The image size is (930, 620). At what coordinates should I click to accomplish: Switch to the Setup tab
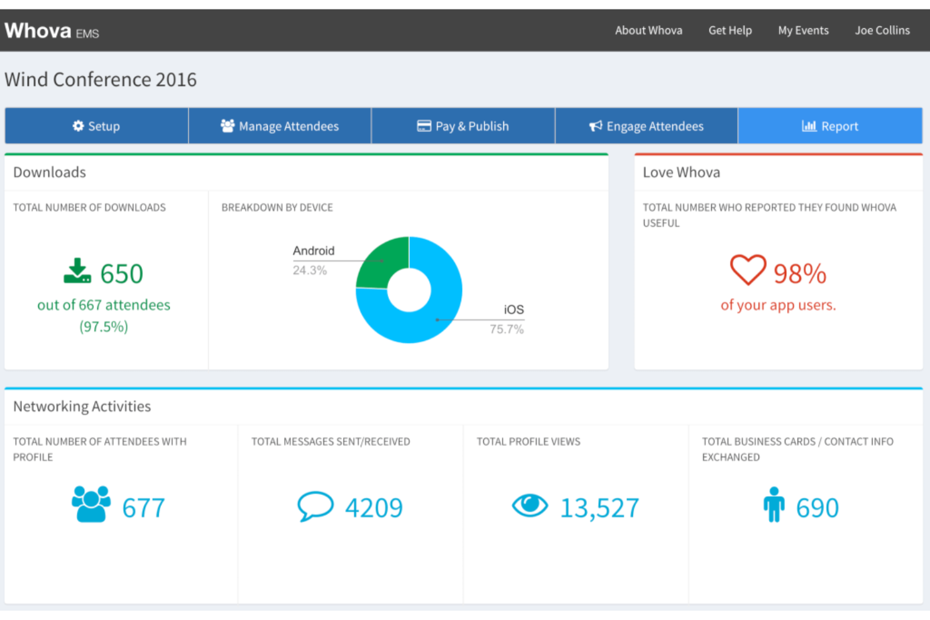tap(96, 126)
